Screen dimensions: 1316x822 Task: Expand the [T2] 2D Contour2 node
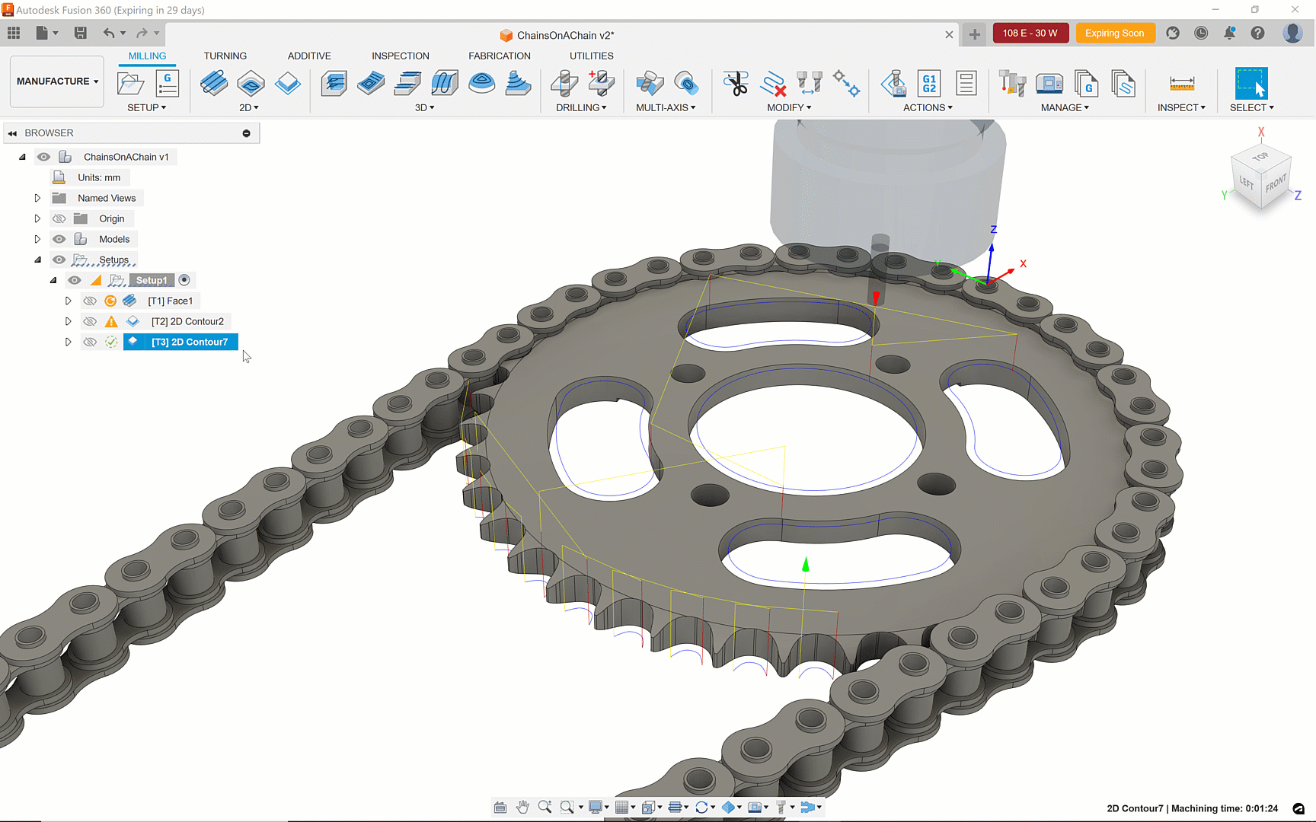point(68,321)
